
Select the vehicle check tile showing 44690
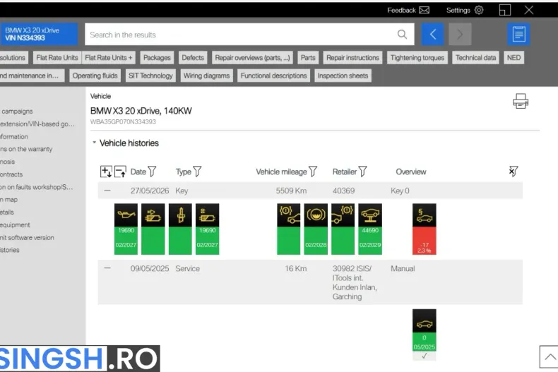tap(370, 229)
